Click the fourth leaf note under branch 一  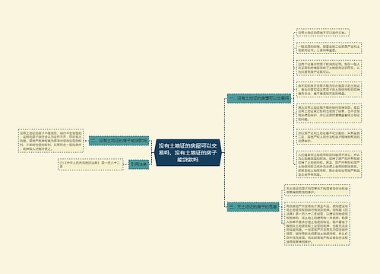329,90
